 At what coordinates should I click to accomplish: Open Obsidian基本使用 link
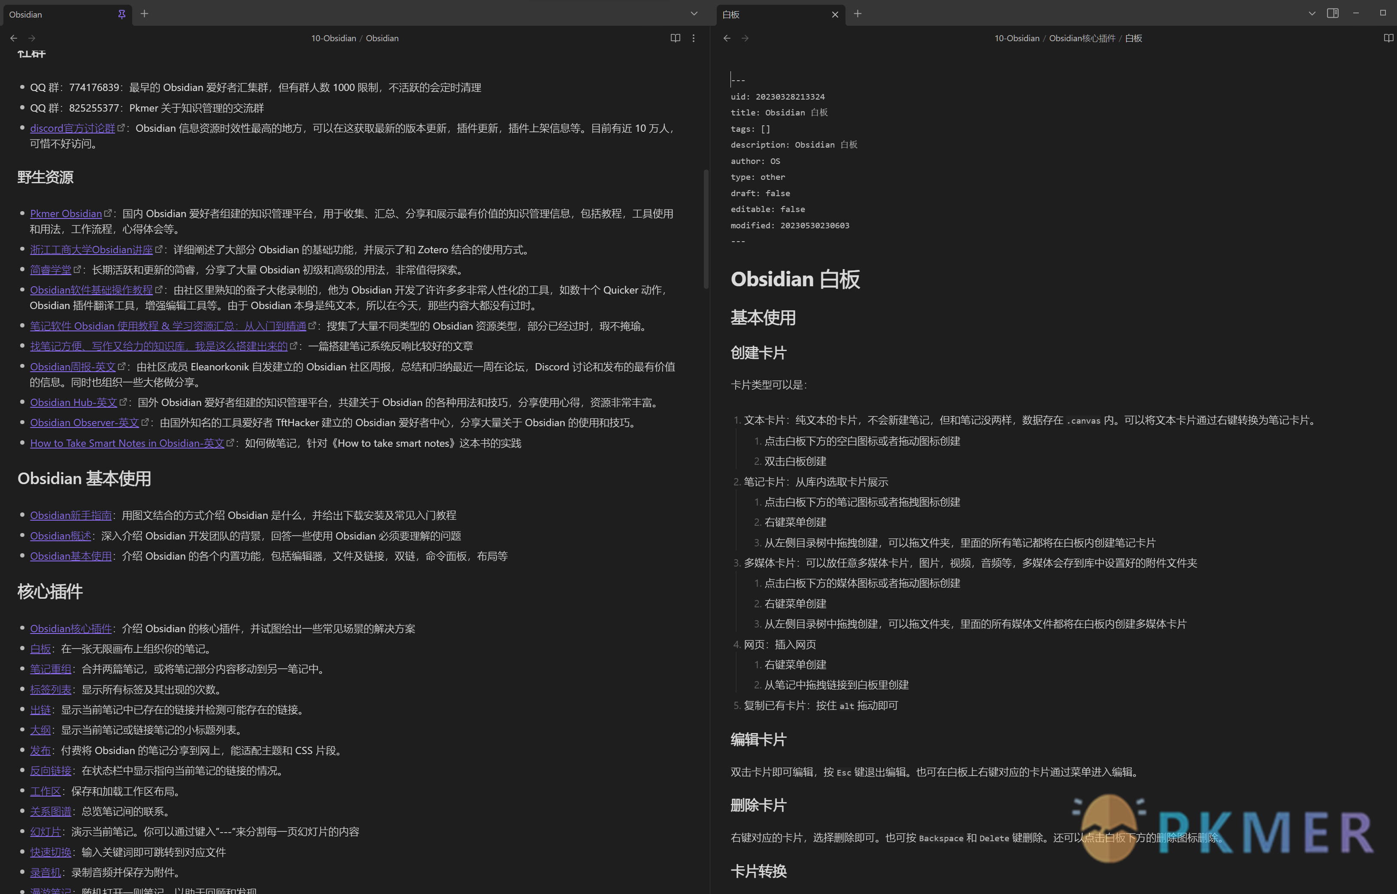(71, 556)
